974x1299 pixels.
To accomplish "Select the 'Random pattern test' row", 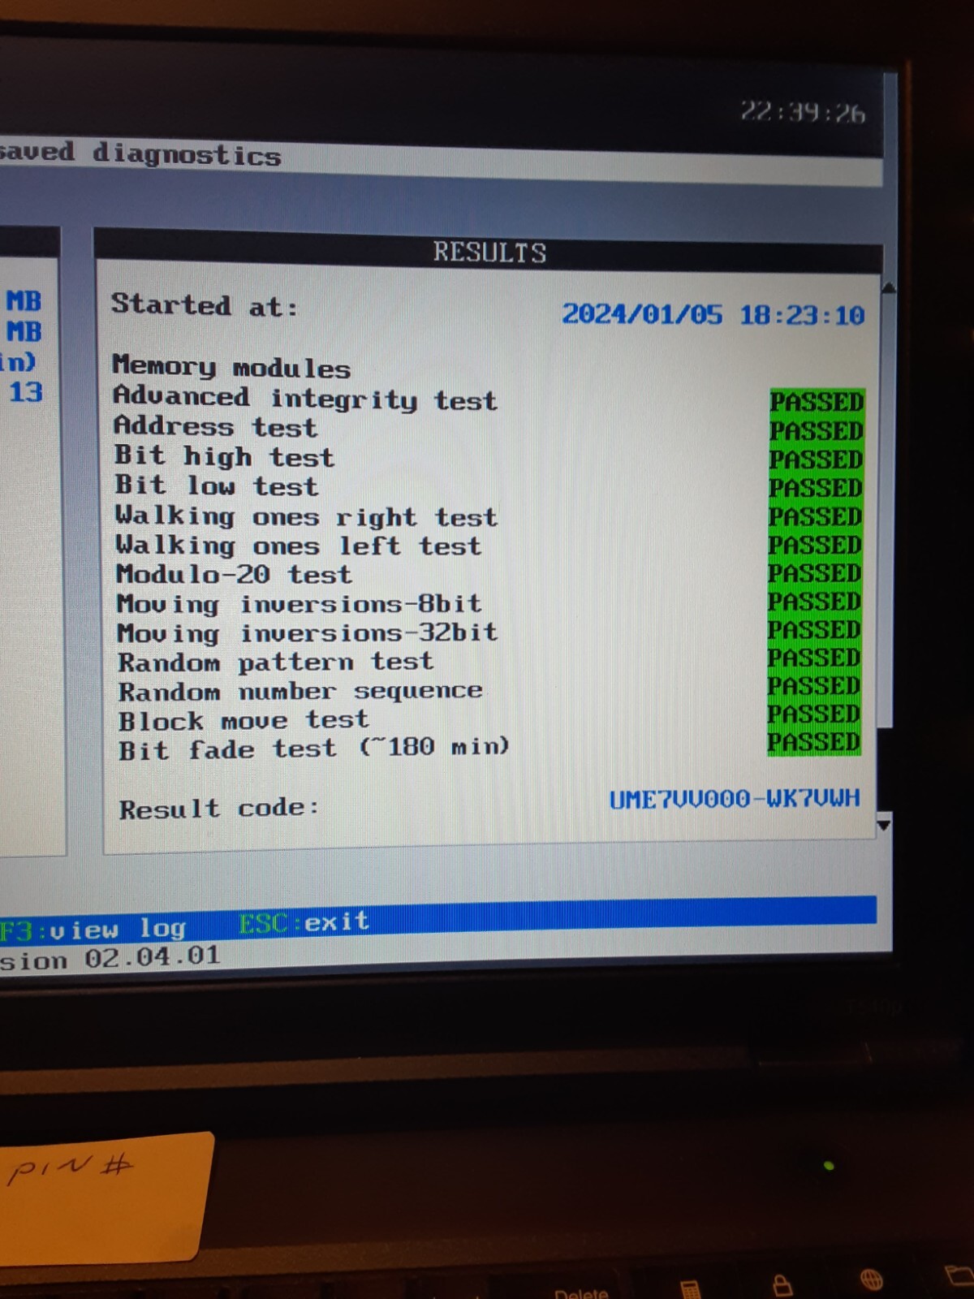I will tap(488, 662).
